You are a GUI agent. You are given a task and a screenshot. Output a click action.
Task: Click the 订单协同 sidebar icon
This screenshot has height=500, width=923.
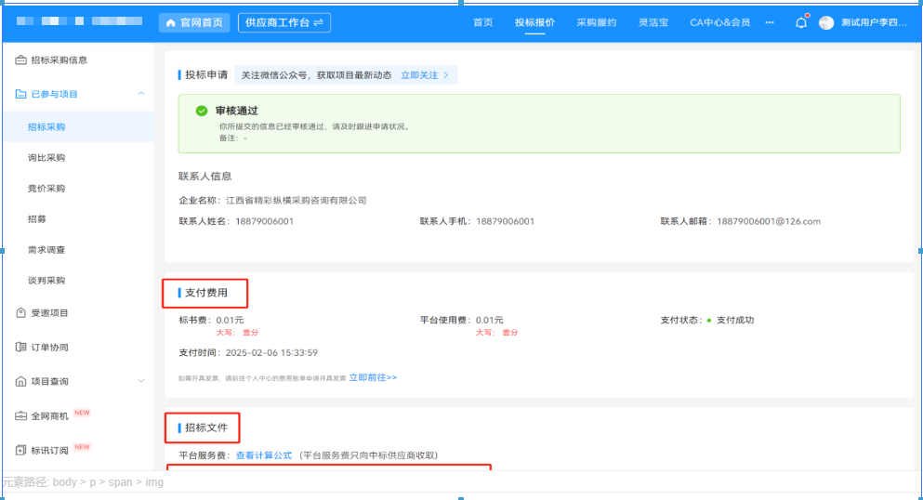(20, 347)
